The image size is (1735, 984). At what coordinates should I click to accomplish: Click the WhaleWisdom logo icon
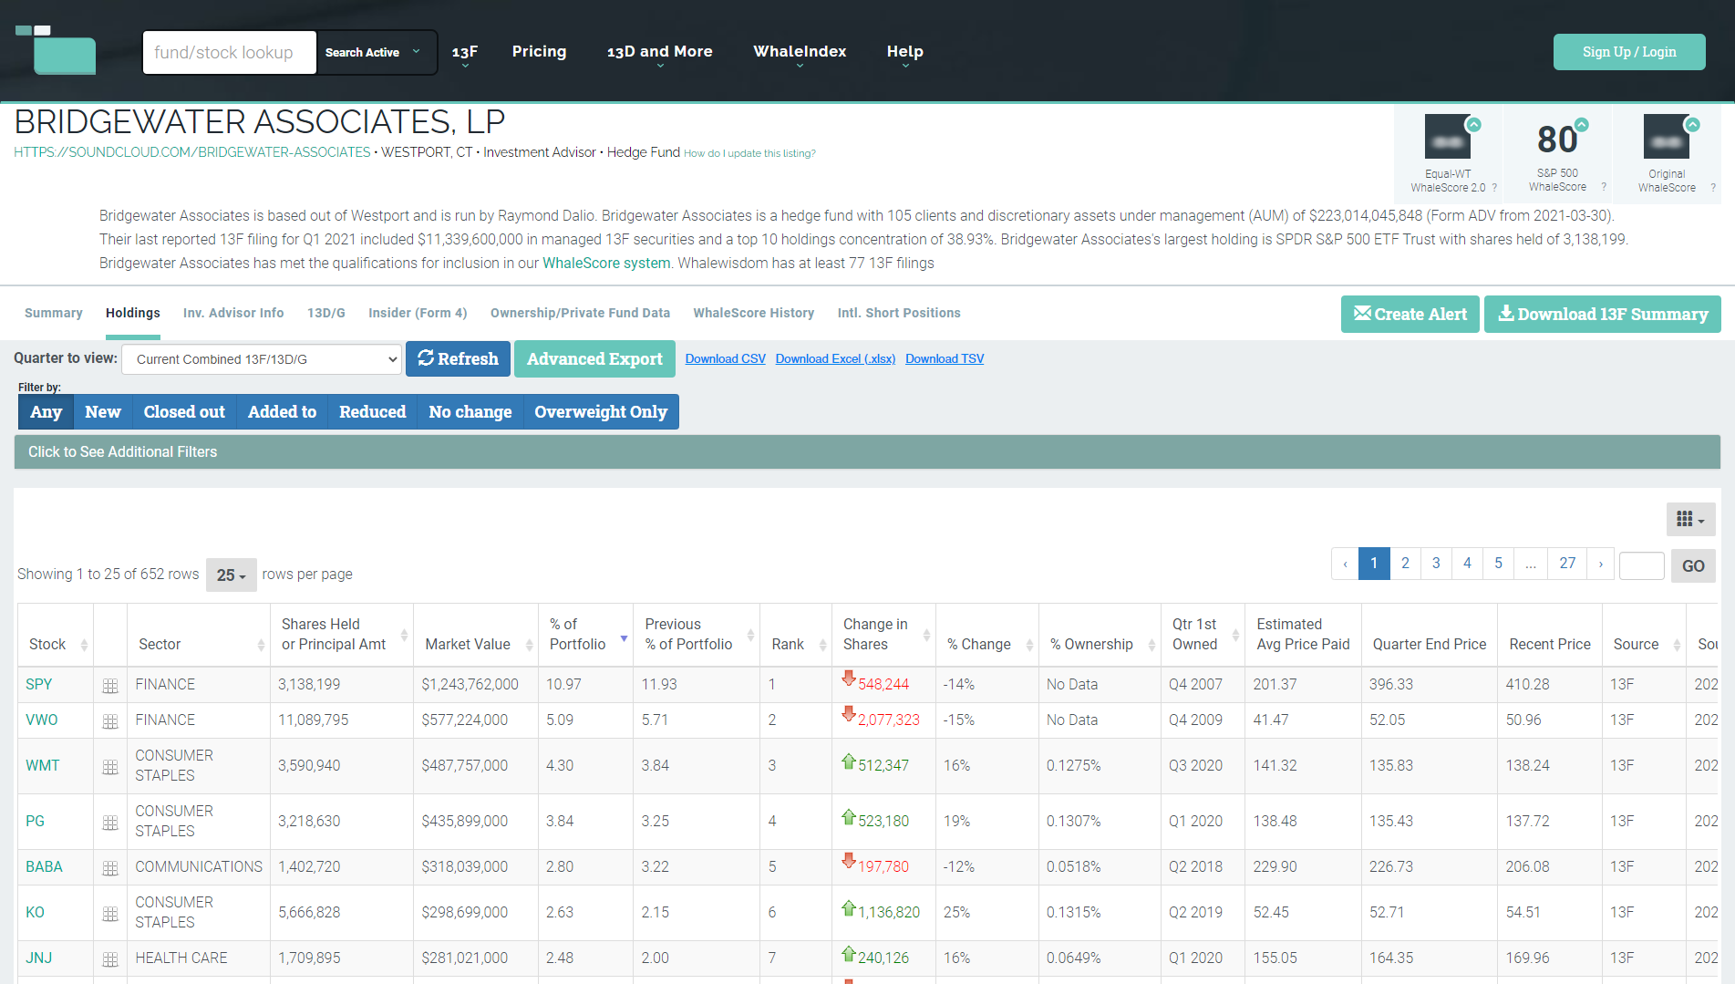point(56,50)
